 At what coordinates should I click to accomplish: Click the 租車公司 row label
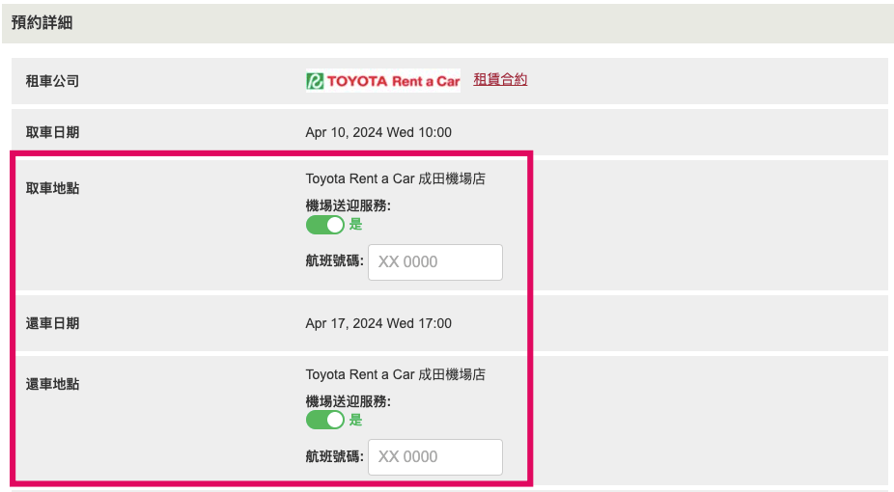(52, 81)
